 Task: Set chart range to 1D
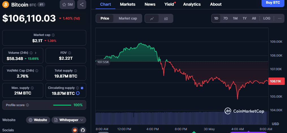coord(216,18)
